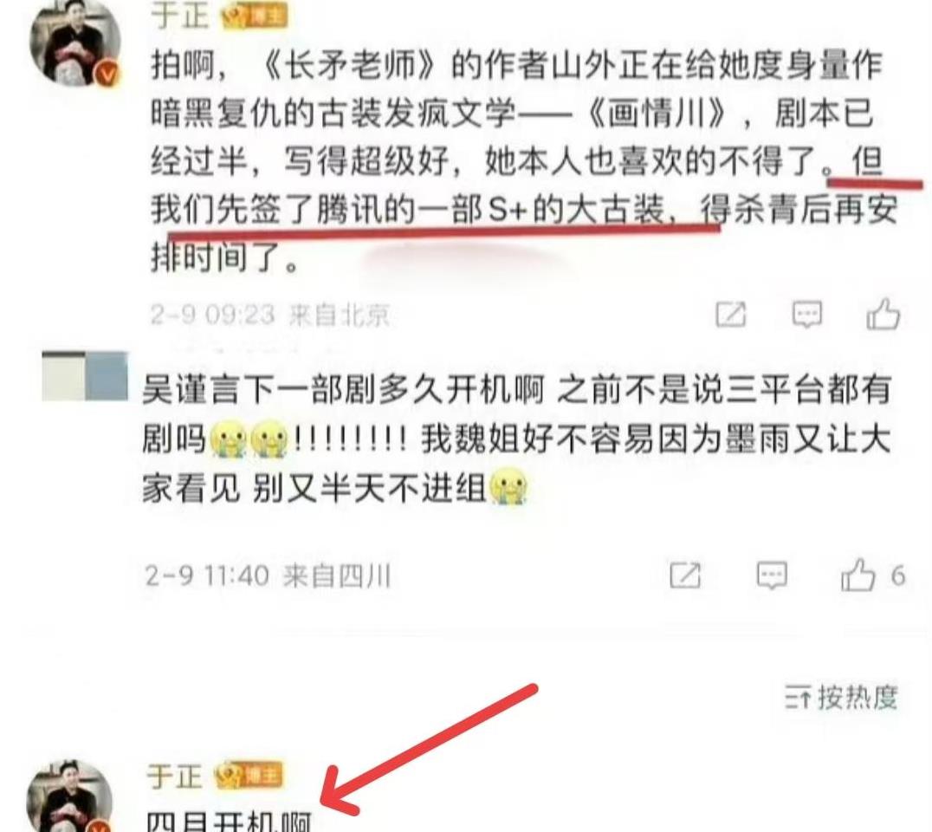Tap 博主 badge on the bottom reply
Screen dimensions: 932x832
(x=249, y=776)
